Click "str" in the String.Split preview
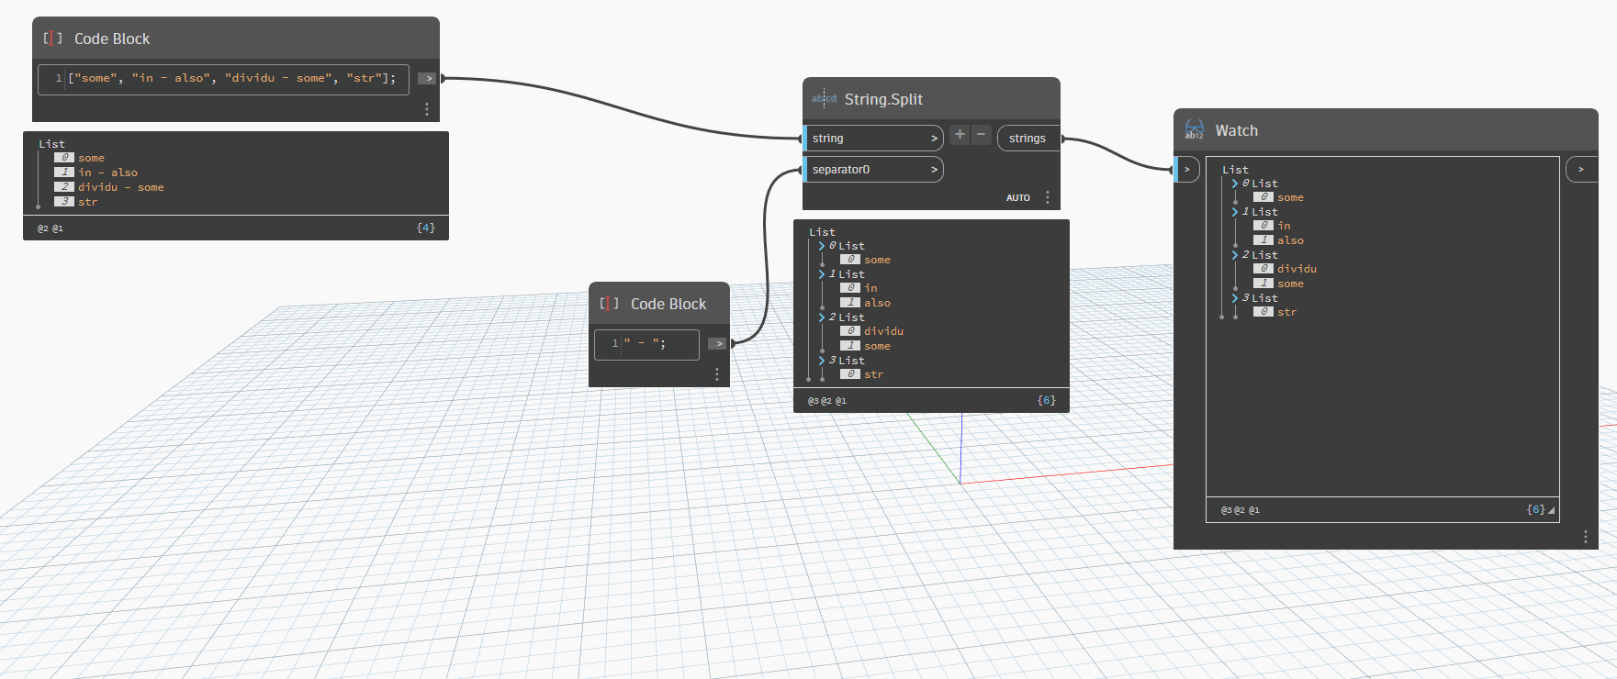The width and height of the screenshot is (1617, 679). tap(873, 374)
